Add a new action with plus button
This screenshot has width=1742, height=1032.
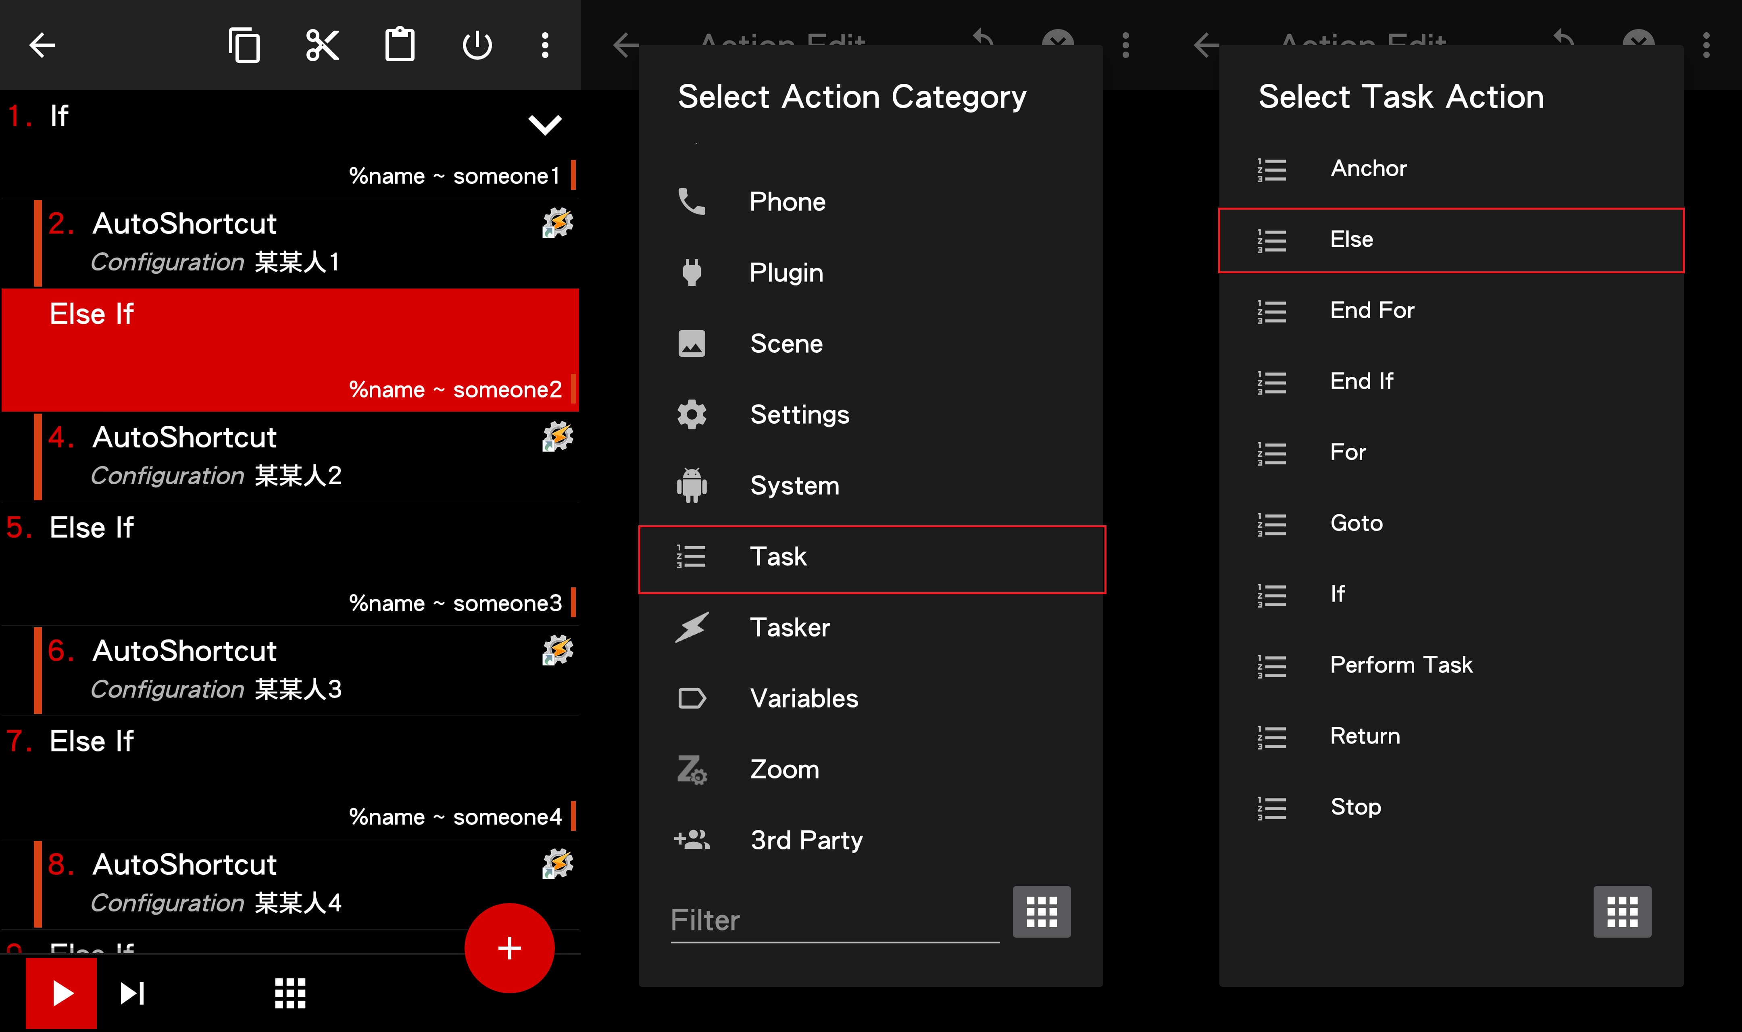(x=509, y=948)
